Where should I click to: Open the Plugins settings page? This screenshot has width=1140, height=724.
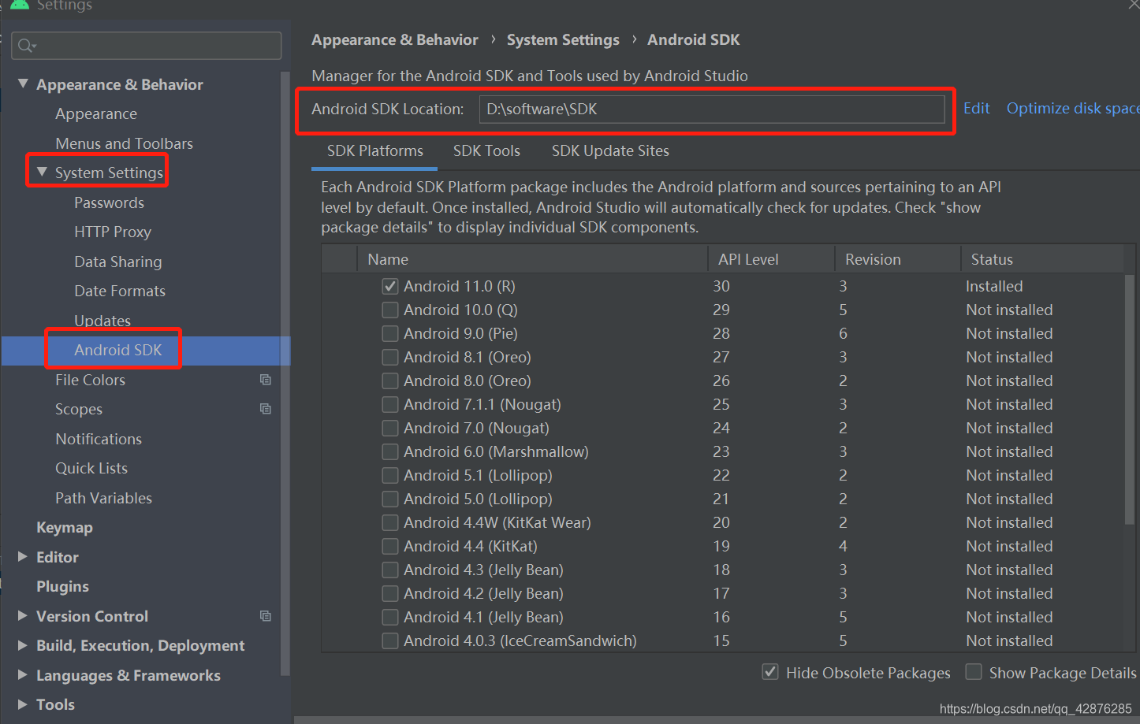pos(62,587)
